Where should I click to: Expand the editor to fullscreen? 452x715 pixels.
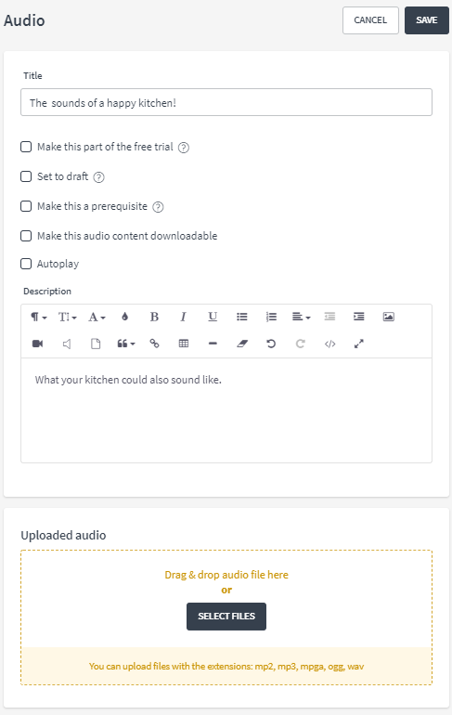[x=359, y=344]
